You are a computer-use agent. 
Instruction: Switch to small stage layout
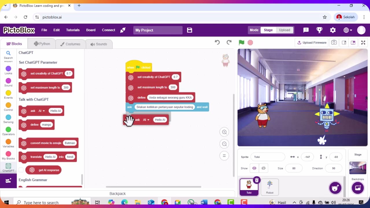tap(344, 42)
